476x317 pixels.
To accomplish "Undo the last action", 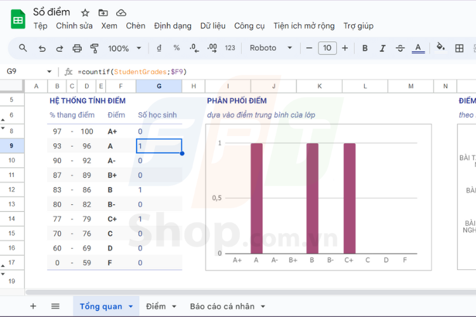I will coord(42,48).
